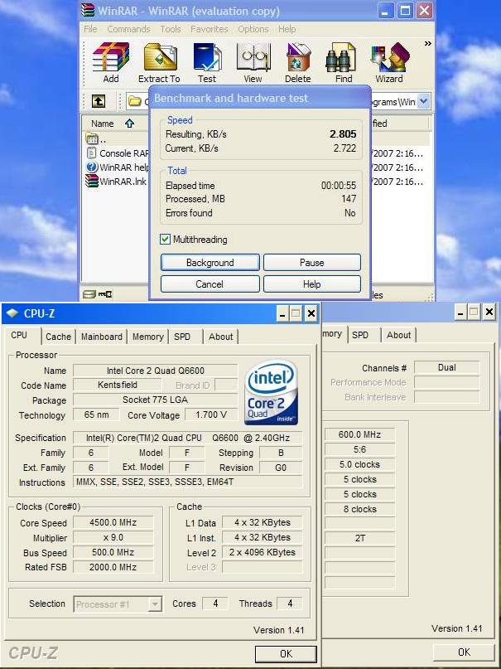Click the WinRAR title bar icon

pos(87,10)
